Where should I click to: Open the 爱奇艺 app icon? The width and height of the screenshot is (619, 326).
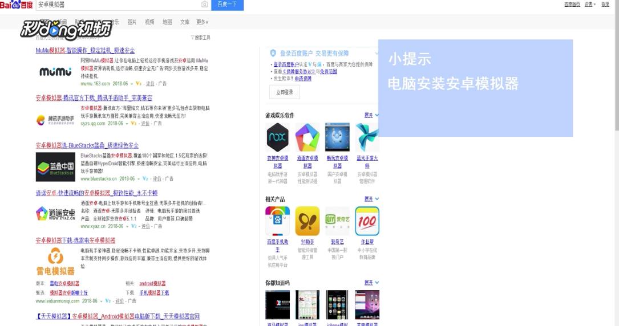coord(337,221)
